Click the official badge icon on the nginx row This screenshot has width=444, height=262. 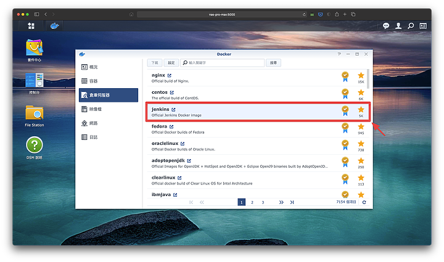pos(345,76)
